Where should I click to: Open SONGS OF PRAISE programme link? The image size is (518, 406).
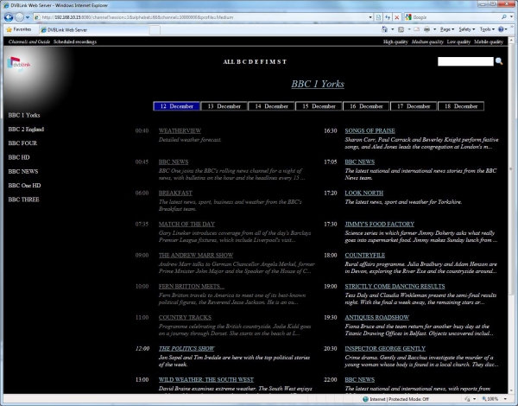(370, 130)
